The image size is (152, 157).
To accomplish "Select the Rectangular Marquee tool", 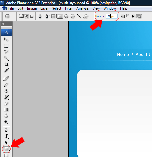I will 6,46.
